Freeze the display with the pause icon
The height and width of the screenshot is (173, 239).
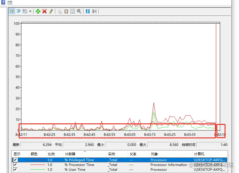pyautogui.click(x=88, y=11)
